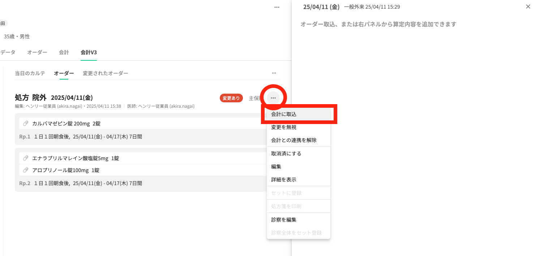Switch to 当日のカルテ sub-tab
Screen dimensions: 535x256
click(x=30, y=73)
